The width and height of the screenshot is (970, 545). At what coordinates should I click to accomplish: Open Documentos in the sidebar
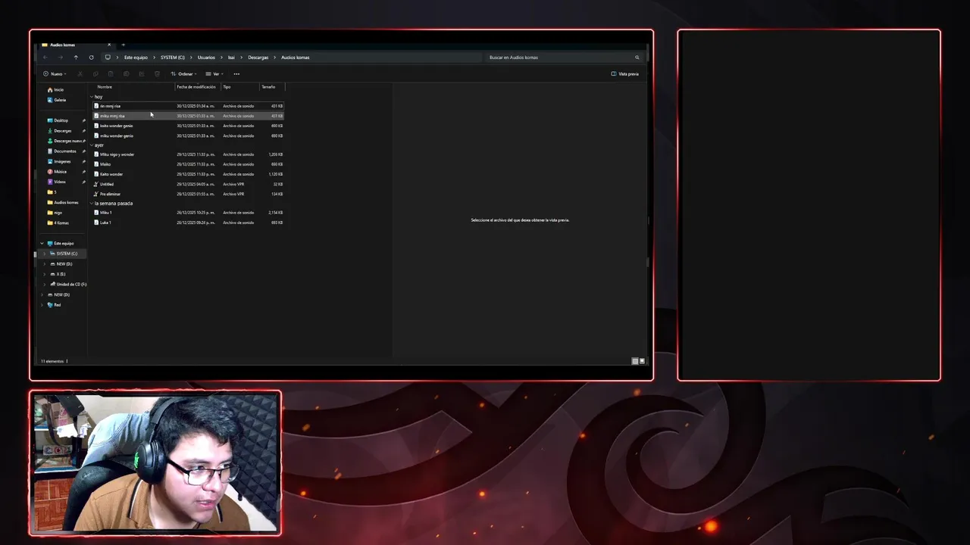coord(62,151)
